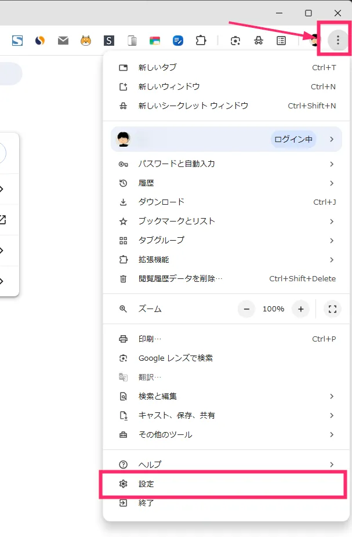The height and width of the screenshot is (537, 352).
Task: Click the profile avatar in toolbar
Action: [x=315, y=41]
